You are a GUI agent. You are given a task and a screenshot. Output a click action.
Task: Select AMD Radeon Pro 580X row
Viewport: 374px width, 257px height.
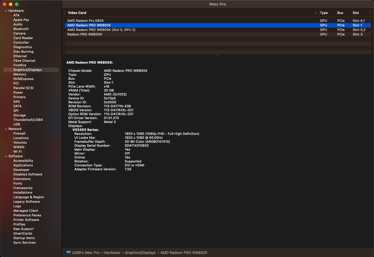pos(218,21)
